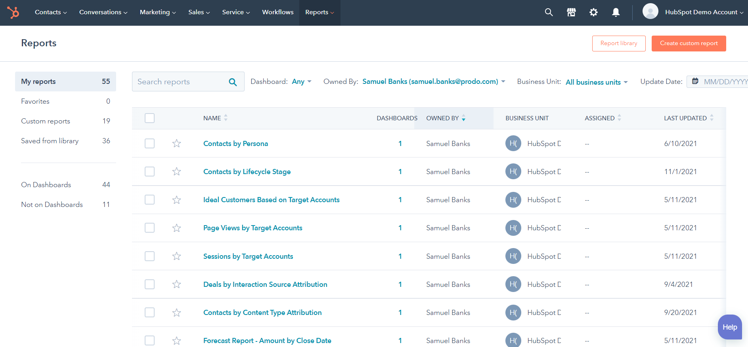Screen dimensions: 748x347
Task: Star the Forecast Report - Amount by Close Date
Action: click(x=176, y=341)
